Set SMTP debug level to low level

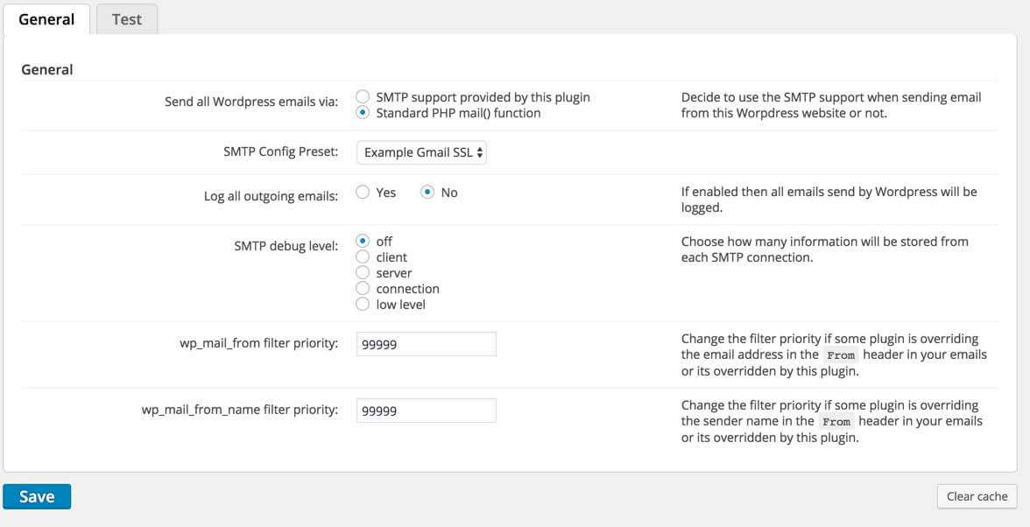click(x=363, y=305)
